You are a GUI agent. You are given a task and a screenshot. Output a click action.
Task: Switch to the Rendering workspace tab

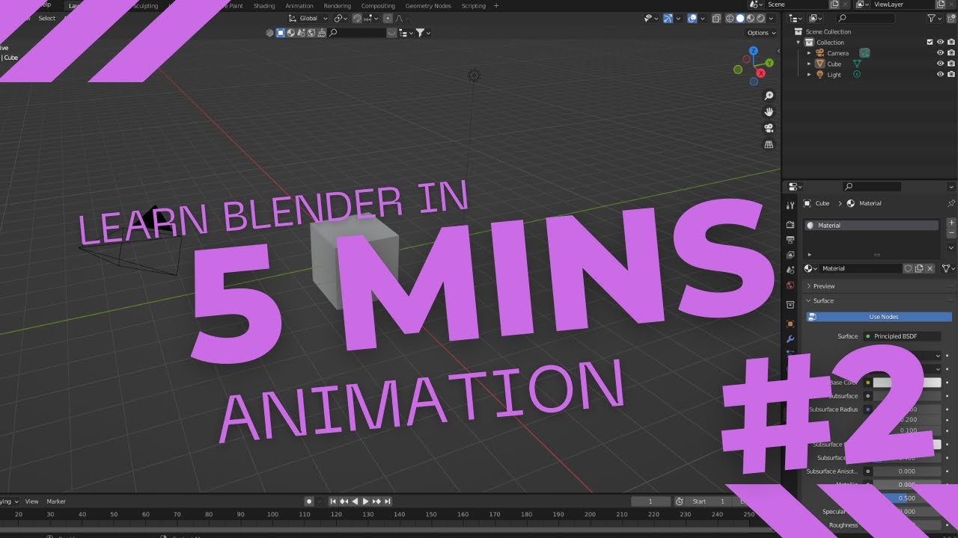tap(337, 6)
